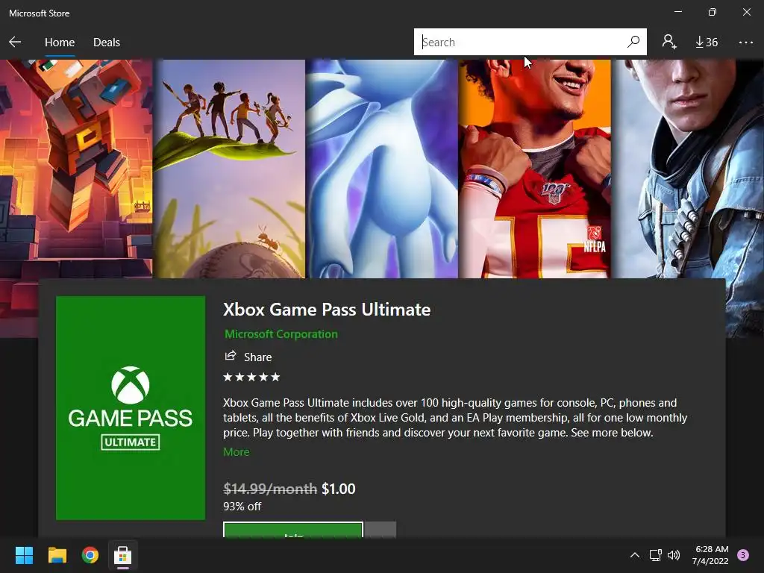Open the See more ellipsis menu
Screen dimensions: 764x573
click(745, 43)
